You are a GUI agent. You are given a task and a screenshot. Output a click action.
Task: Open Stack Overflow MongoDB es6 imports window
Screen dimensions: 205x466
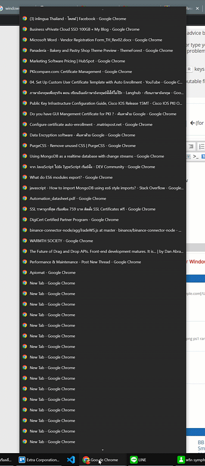pyautogui.click(x=102, y=188)
